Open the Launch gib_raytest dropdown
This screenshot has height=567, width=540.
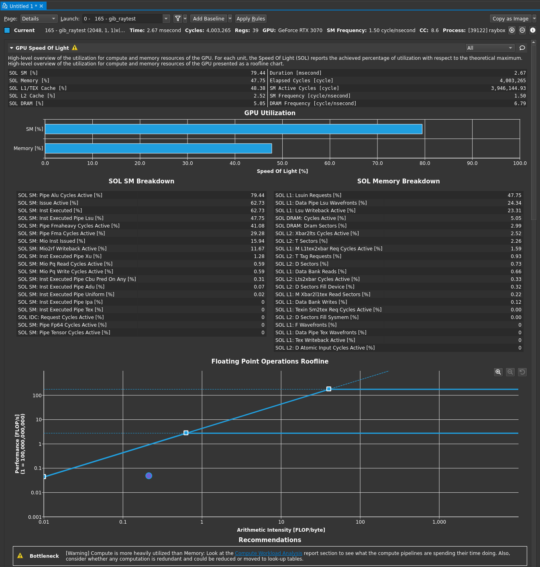tap(126, 18)
